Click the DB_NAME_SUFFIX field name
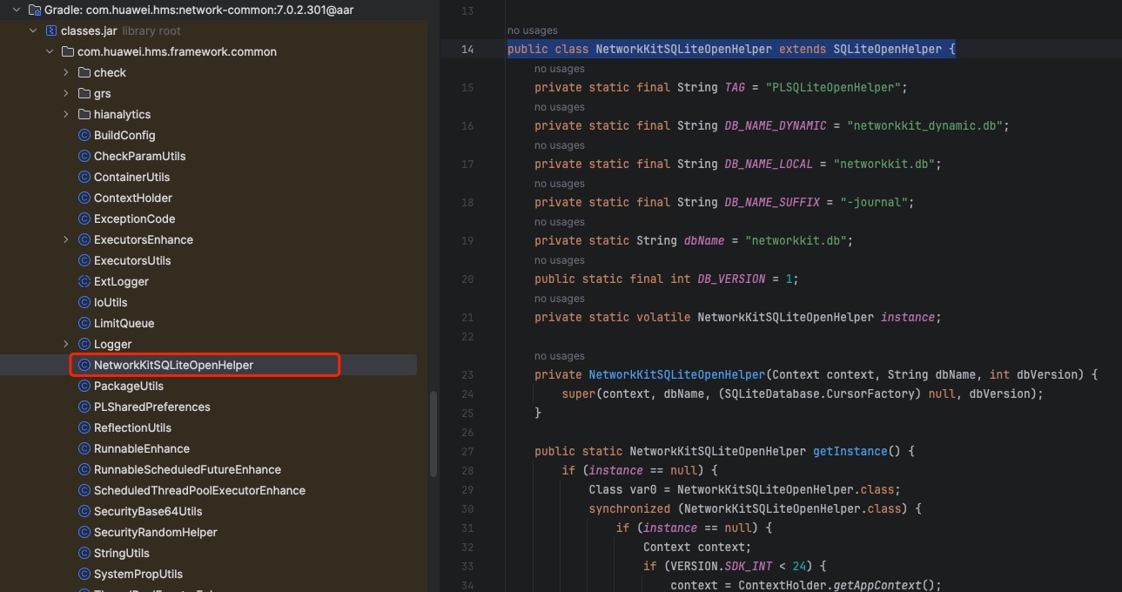 (x=772, y=202)
